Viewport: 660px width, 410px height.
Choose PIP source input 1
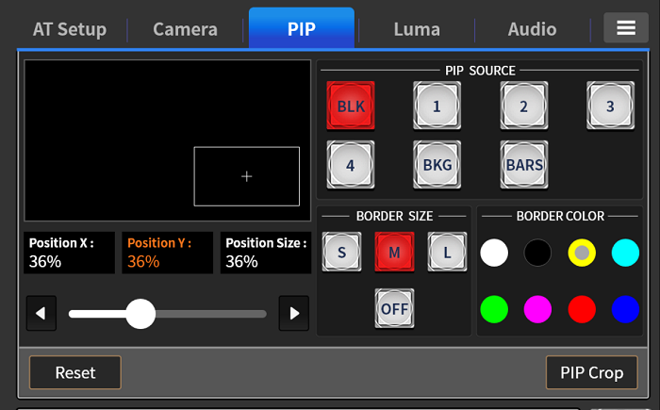point(437,106)
